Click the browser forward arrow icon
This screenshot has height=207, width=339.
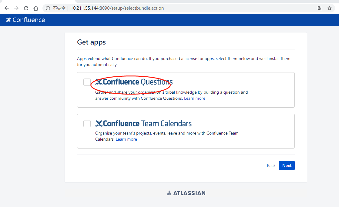pyautogui.click(x=16, y=8)
